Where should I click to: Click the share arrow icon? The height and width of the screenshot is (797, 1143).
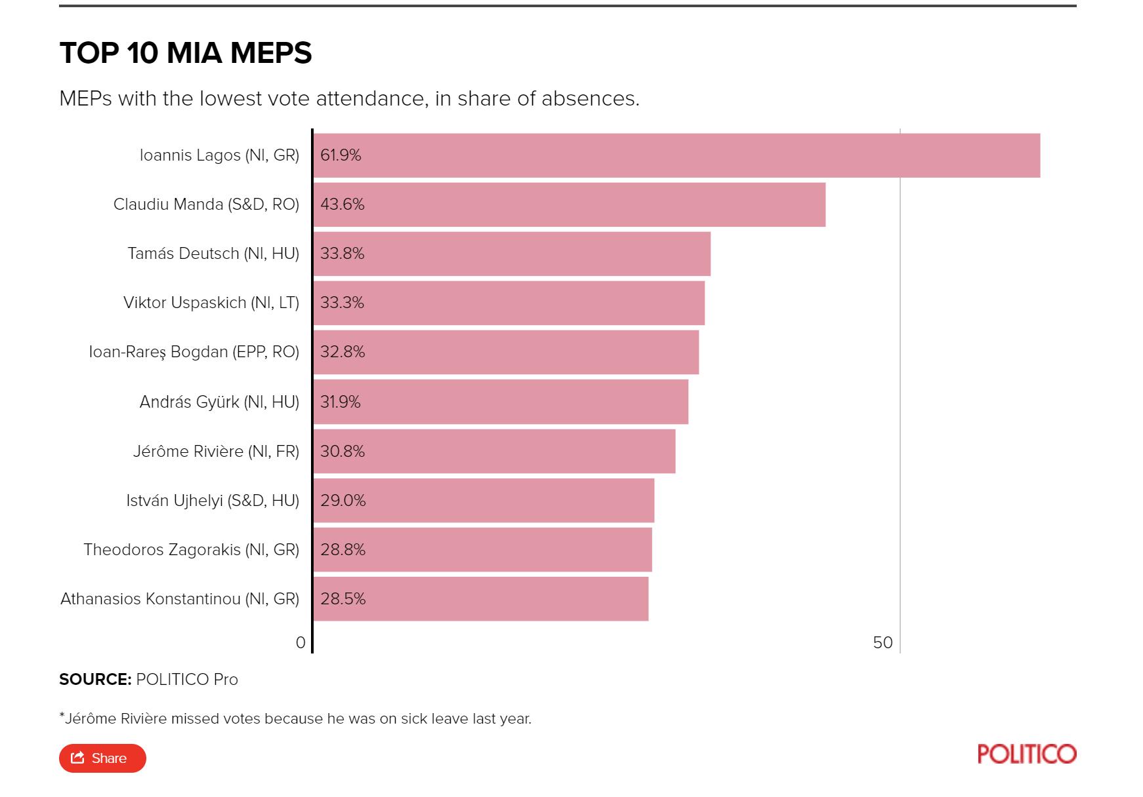(77, 758)
